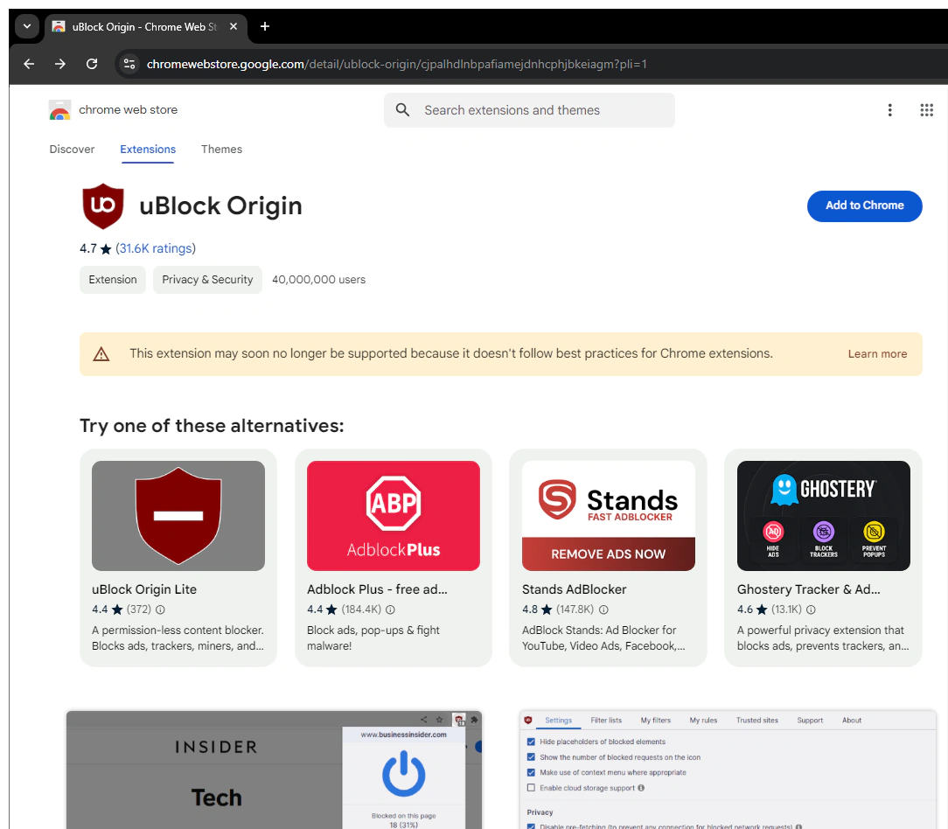Click the warning triangle in the notice banner
The width and height of the screenshot is (948, 829).
(101, 353)
